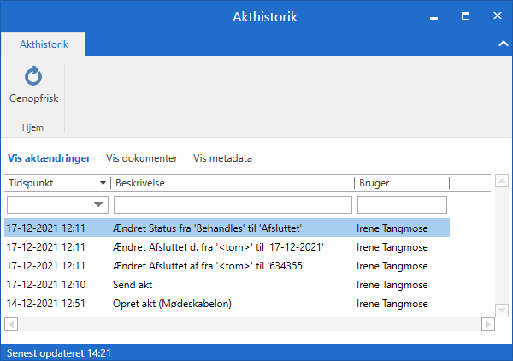Sort by the Beskrivelse column header

pos(231,183)
